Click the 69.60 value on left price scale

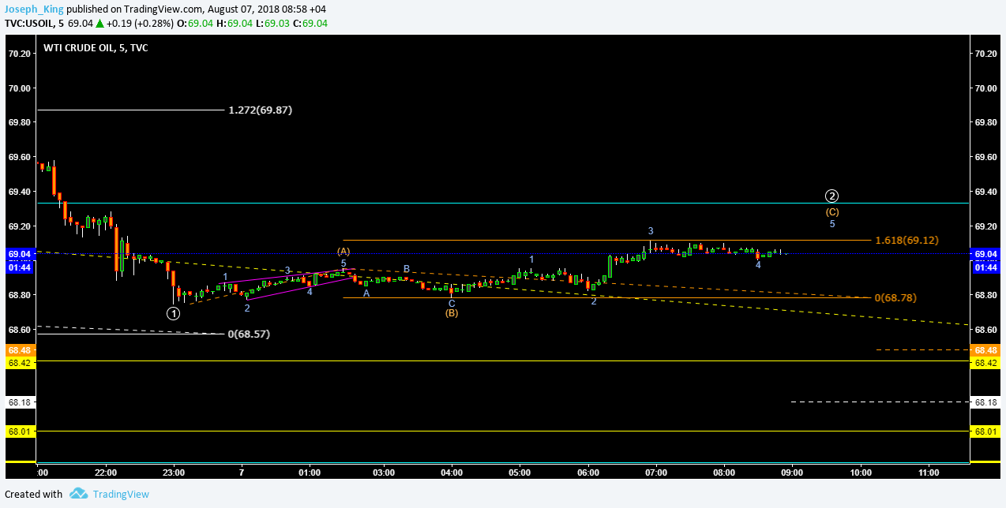point(19,157)
